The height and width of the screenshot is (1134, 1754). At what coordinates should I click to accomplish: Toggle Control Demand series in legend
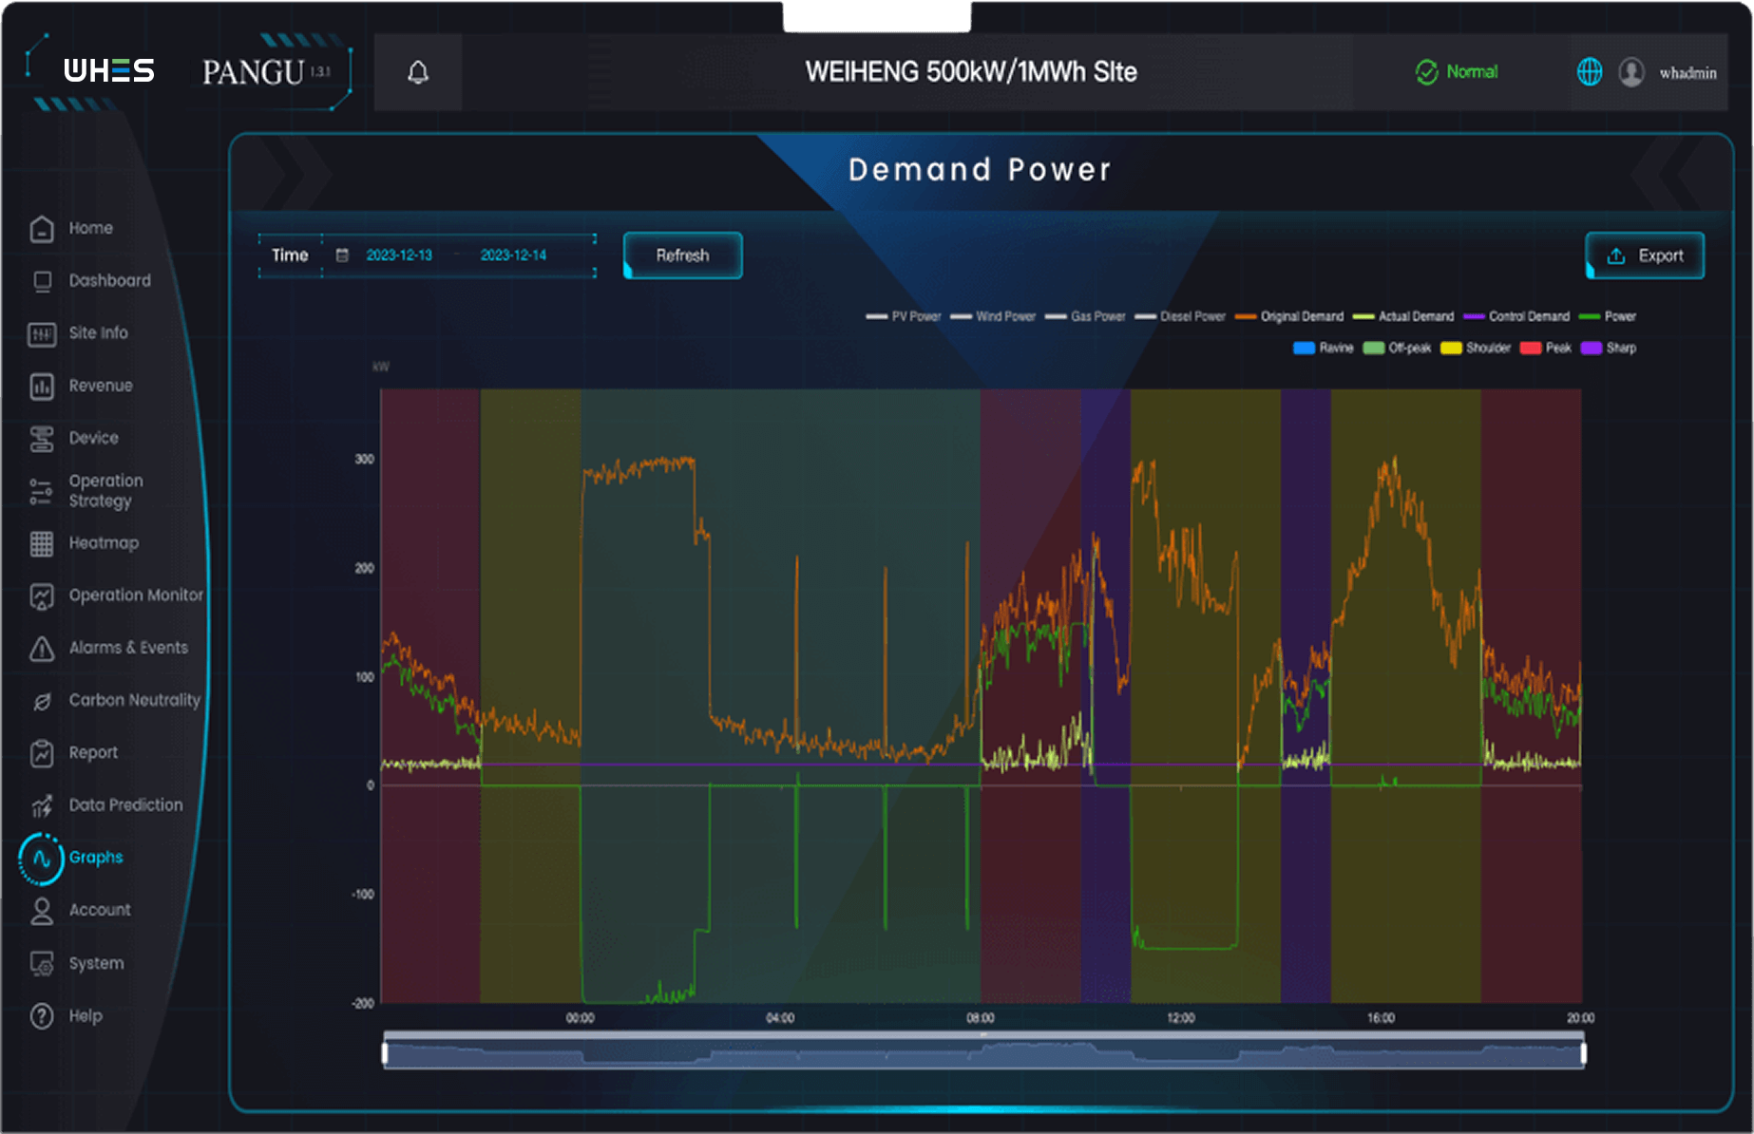coord(1516,316)
